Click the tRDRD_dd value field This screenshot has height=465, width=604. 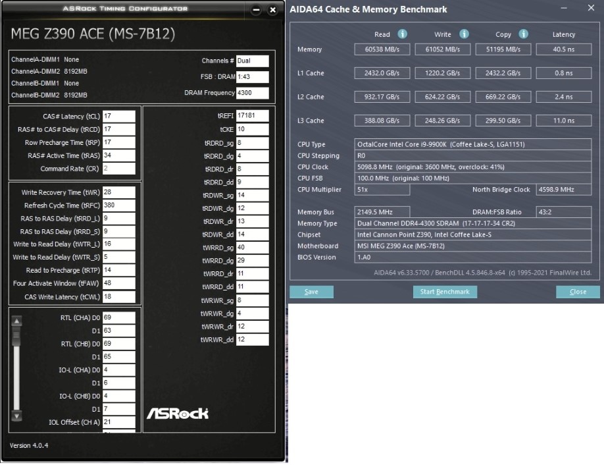click(x=252, y=182)
